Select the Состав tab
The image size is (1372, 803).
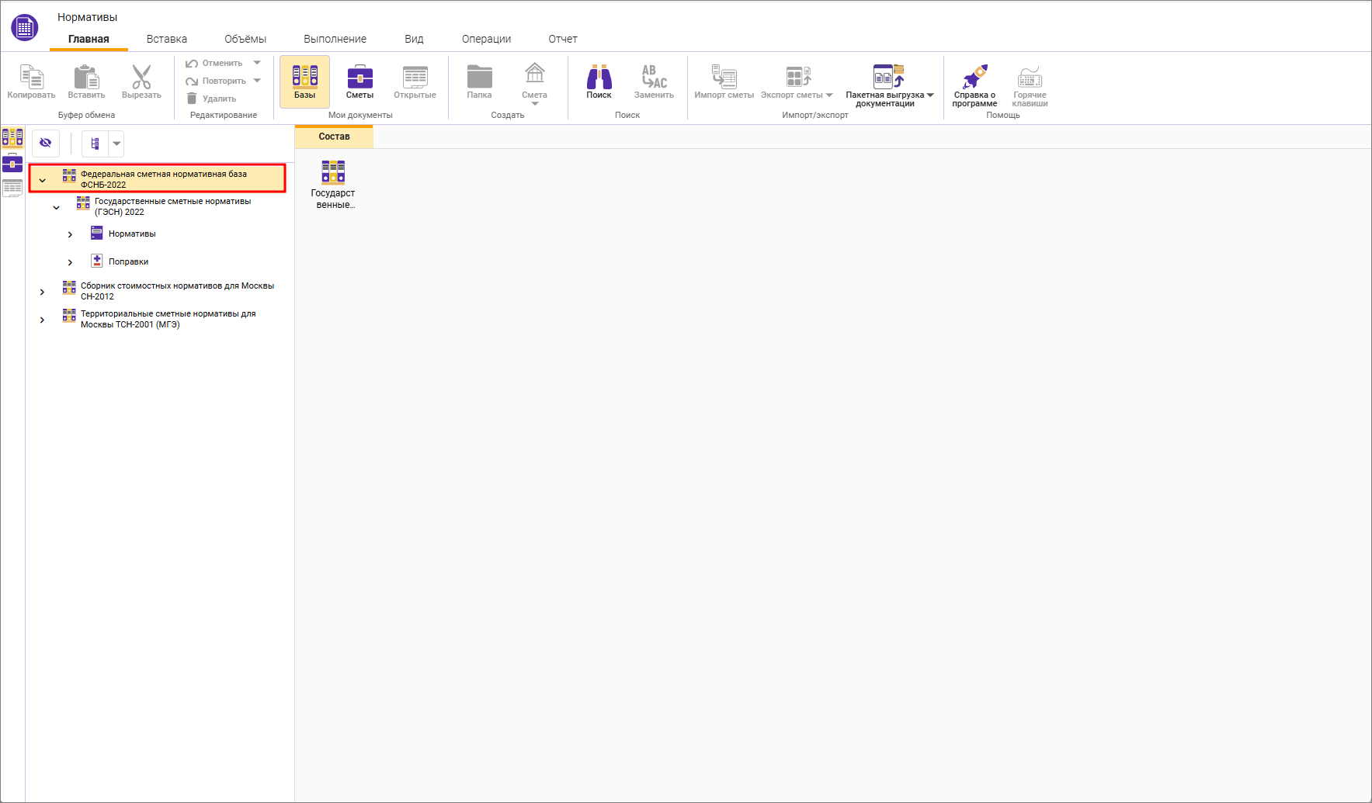click(x=334, y=137)
